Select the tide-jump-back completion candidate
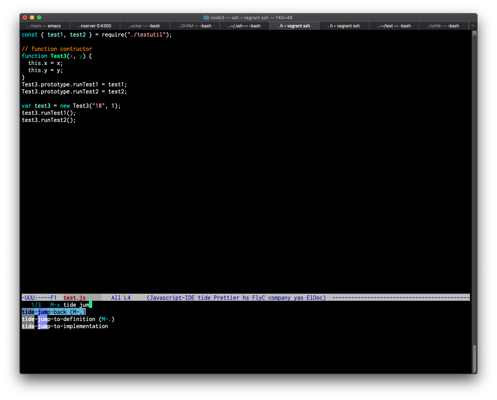Viewport: 497px width, 400px height. pos(53,312)
